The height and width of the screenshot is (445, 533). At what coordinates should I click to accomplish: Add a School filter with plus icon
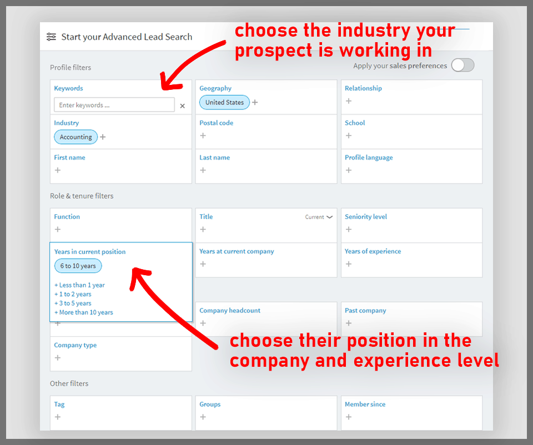point(348,135)
